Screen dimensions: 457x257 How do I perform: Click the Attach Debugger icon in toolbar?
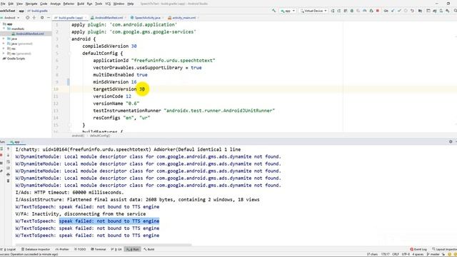(371, 11)
